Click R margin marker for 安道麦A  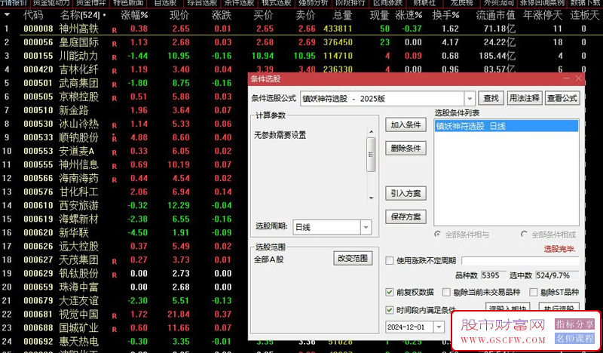115,153
